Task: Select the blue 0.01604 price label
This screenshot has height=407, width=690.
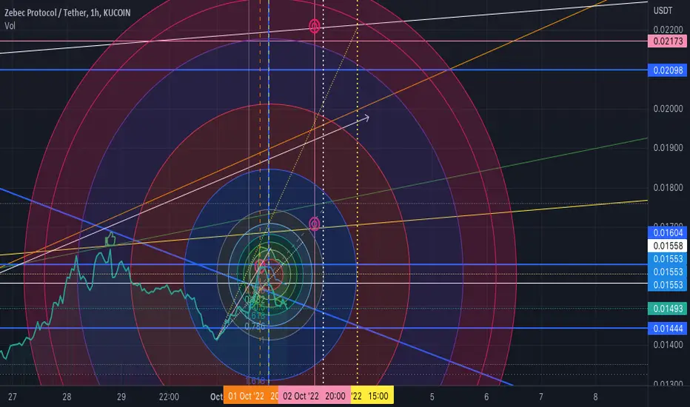Action: tap(668, 233)
